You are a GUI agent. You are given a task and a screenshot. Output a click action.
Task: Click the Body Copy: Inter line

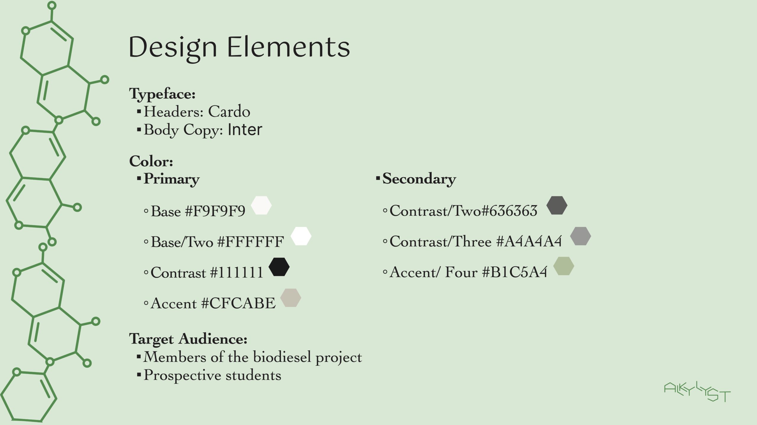click(x=203, y=130)
